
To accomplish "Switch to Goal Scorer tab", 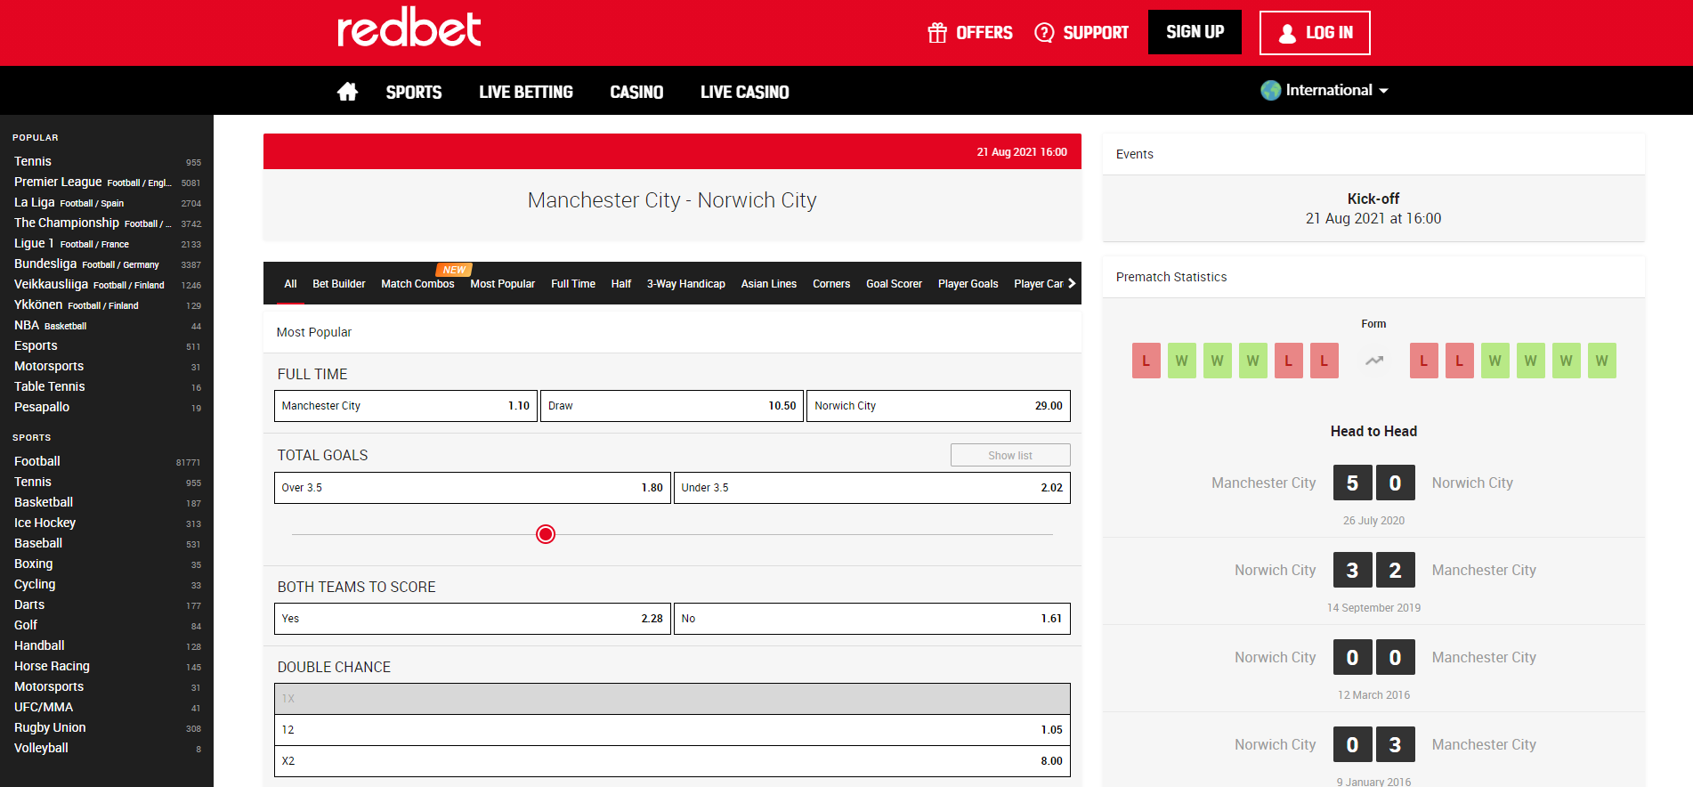I will 895,284.
